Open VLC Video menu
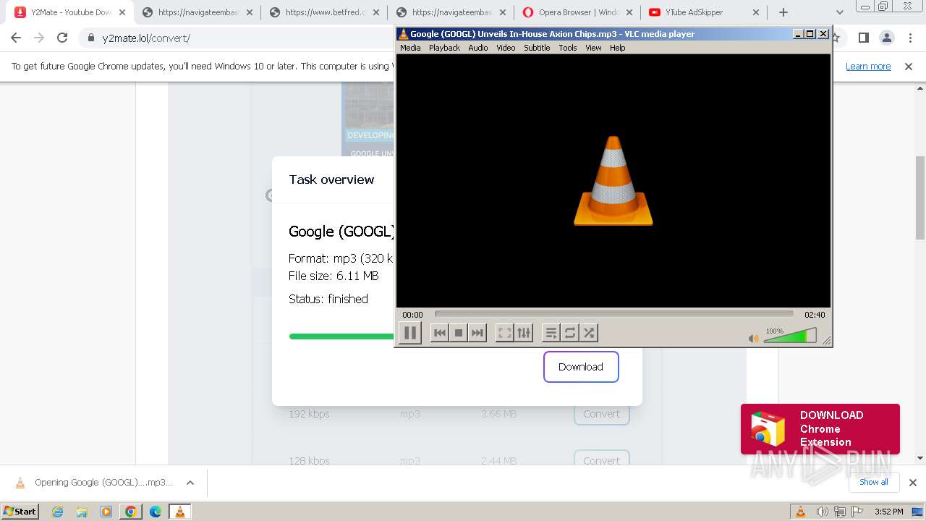 tap(506, 48)
